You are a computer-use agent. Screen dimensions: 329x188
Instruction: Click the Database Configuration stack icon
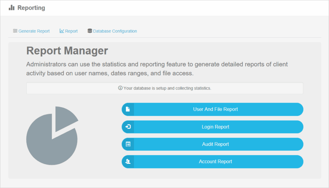[x=90, y=31]
